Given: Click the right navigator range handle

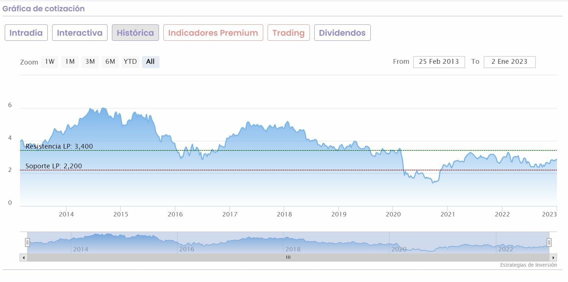Looking at the screenshot, I should pyautogui.click(x=549, y=242).
